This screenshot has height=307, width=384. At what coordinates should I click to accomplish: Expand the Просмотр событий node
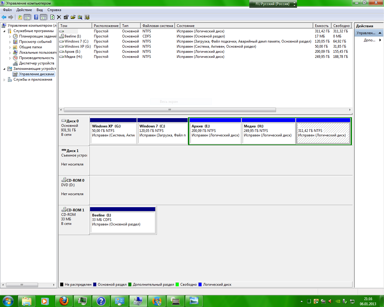pyautogui.click(x=10, y=42)
